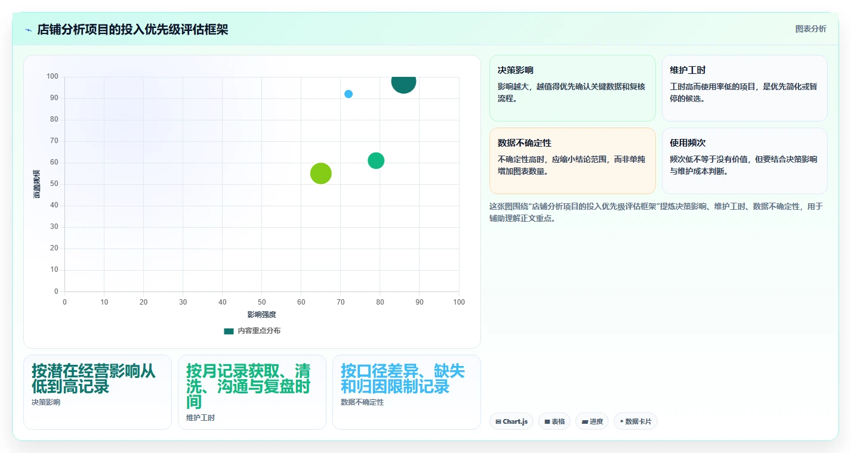Click the y-axis tick label 100

pyautogui.click(x=53, y=76)
